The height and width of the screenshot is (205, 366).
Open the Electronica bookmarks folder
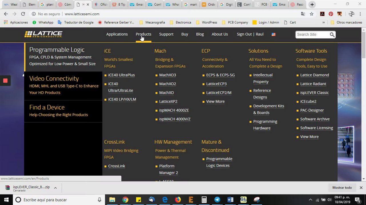[x=180, y=22]
